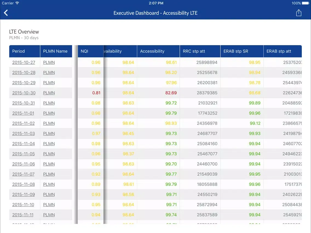The width and height of the screenshot is (311, 233).
Task: Tap PLMN link in 2015-11-08 row
Action: (49, 184)
